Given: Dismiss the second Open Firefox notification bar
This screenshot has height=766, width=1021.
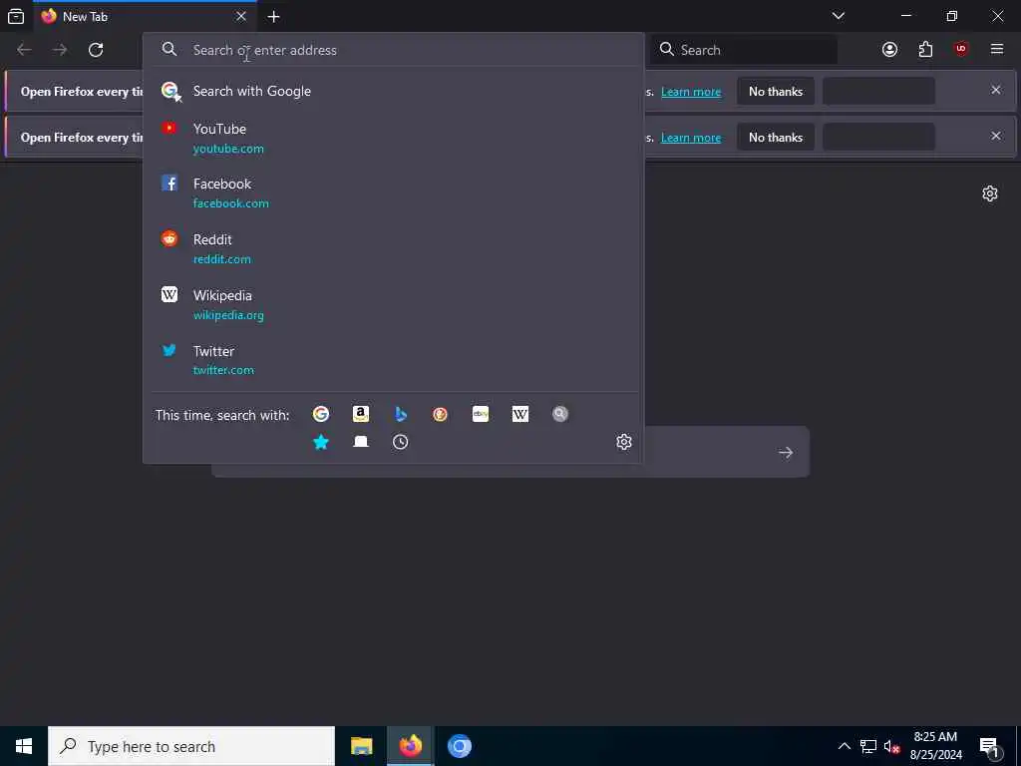Looking at the screenshot, I should coord(996,136).
